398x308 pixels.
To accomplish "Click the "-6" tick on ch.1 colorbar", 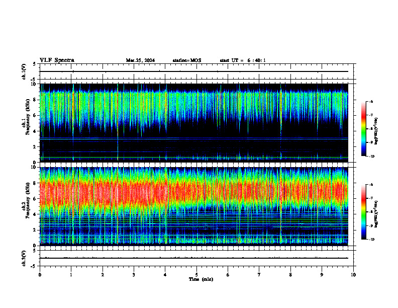I will 371,101.
